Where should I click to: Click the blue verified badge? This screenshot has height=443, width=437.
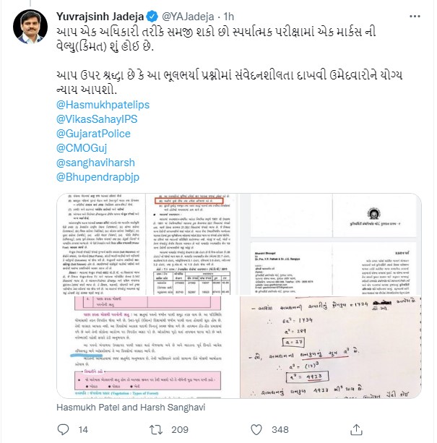pos(152,17)
